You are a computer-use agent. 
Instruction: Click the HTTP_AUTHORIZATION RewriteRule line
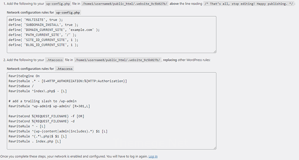pyautogui.click(x=68, y=81)
